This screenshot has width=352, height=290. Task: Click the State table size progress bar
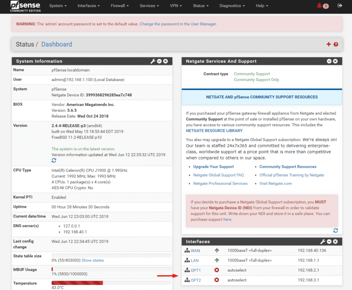pos(111,255)
